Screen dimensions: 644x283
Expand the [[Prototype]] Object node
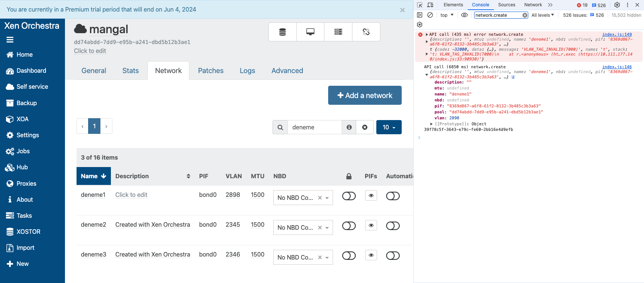point(431,124)
